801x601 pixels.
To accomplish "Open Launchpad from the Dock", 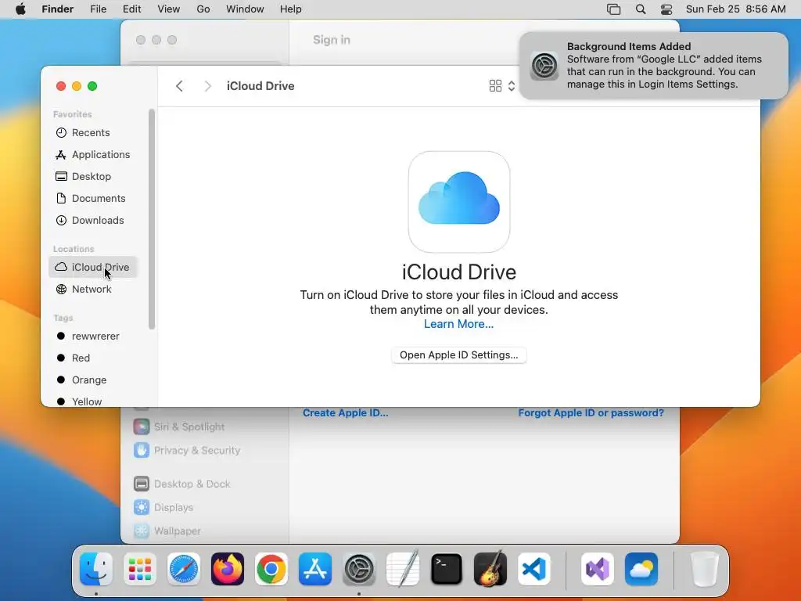I will (x=140, y=569).
